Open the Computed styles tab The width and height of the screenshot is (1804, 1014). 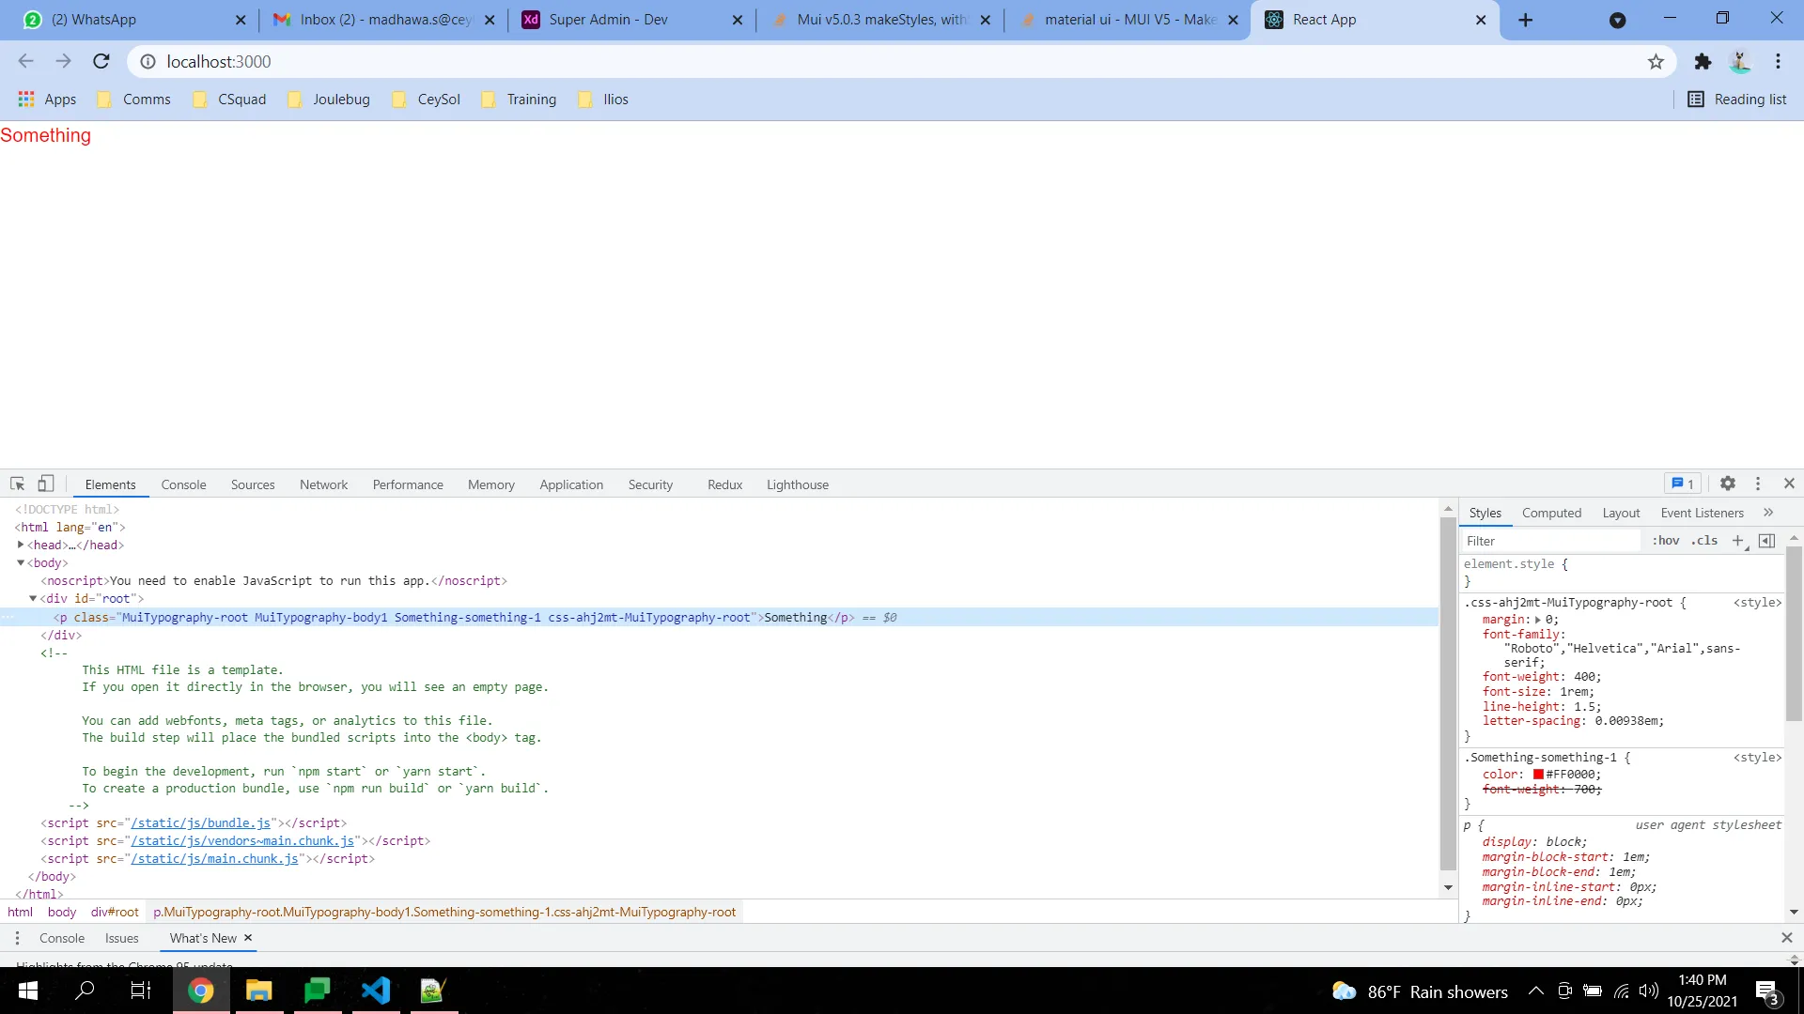[x=1551, y=513]
